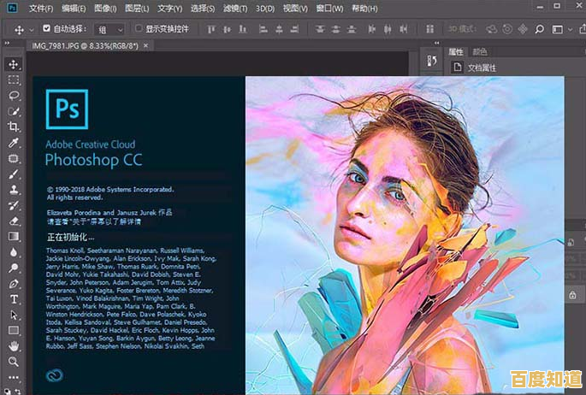Select the Rectangle shape tool
586x395 pixels.
coord(14,331)
